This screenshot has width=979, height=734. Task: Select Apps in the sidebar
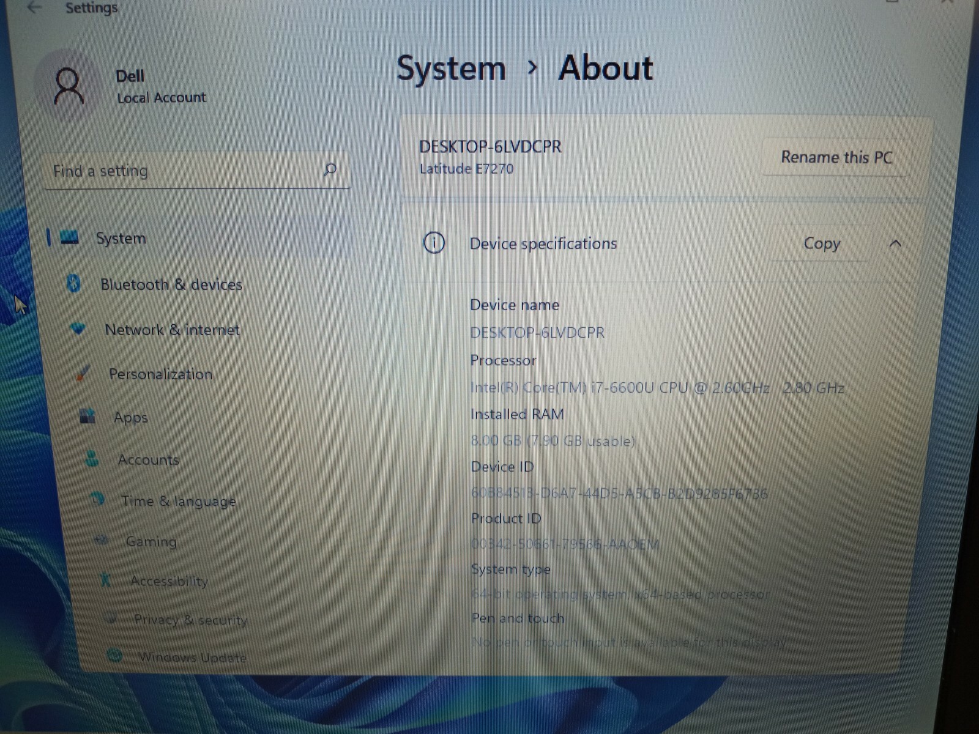(x=131, y=418)
